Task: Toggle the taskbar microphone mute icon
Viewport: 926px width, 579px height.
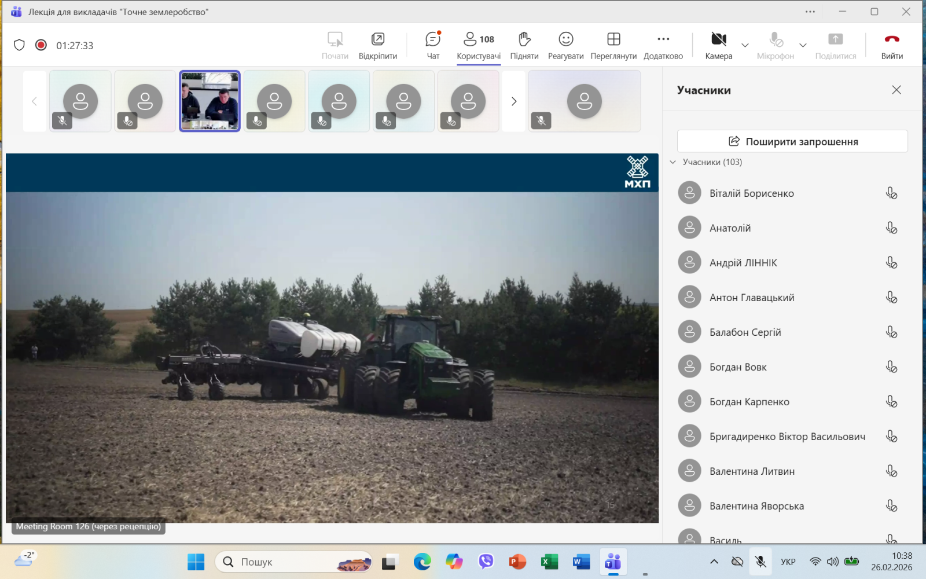Action: pos(760,562)
